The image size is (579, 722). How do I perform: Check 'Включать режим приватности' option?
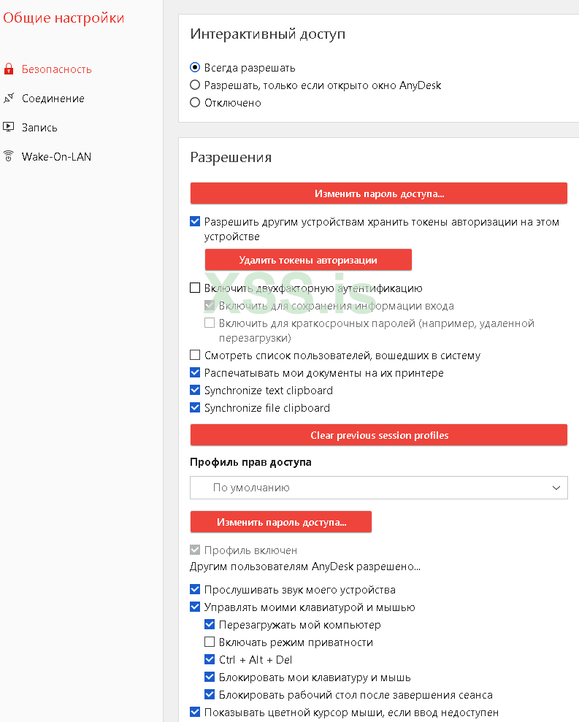pyautogui.click(x=210, y=642)
